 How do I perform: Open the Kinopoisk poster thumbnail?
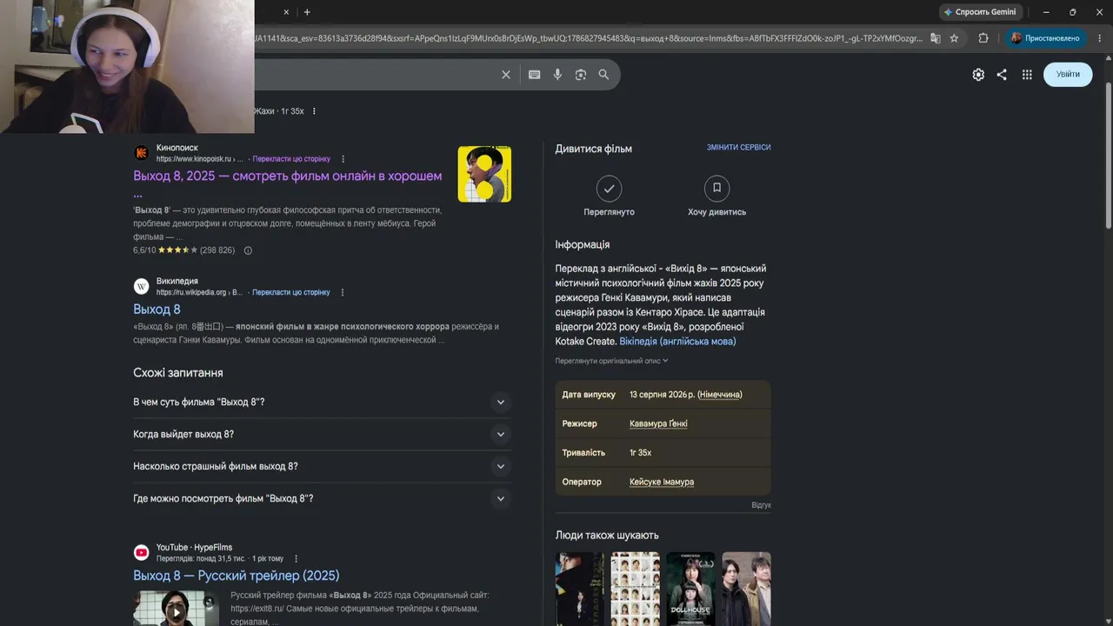pyautogui.click(x=484, y=175)
